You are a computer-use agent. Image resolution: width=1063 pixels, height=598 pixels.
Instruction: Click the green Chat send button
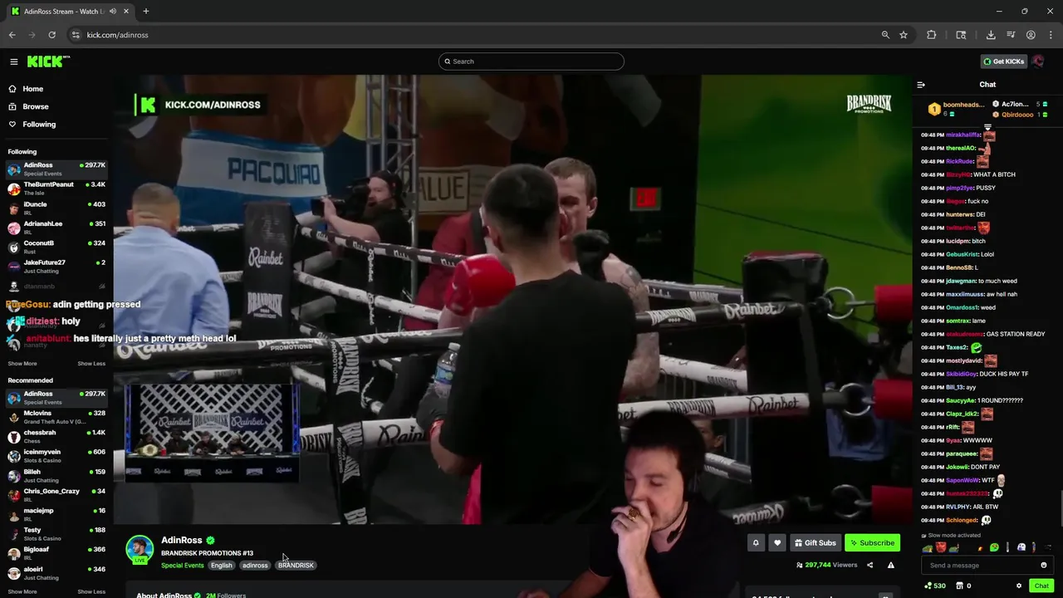click(1041, 586)
